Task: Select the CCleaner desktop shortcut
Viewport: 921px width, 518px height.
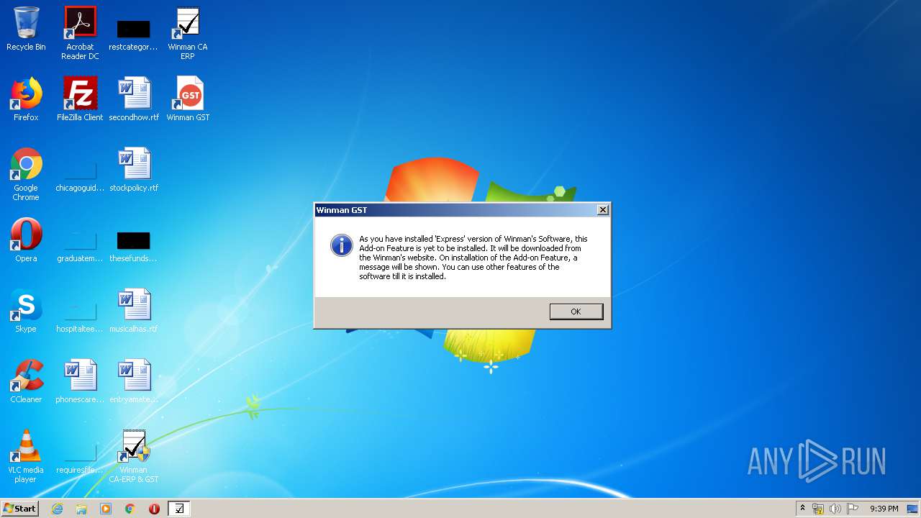Action: (26, 381)
